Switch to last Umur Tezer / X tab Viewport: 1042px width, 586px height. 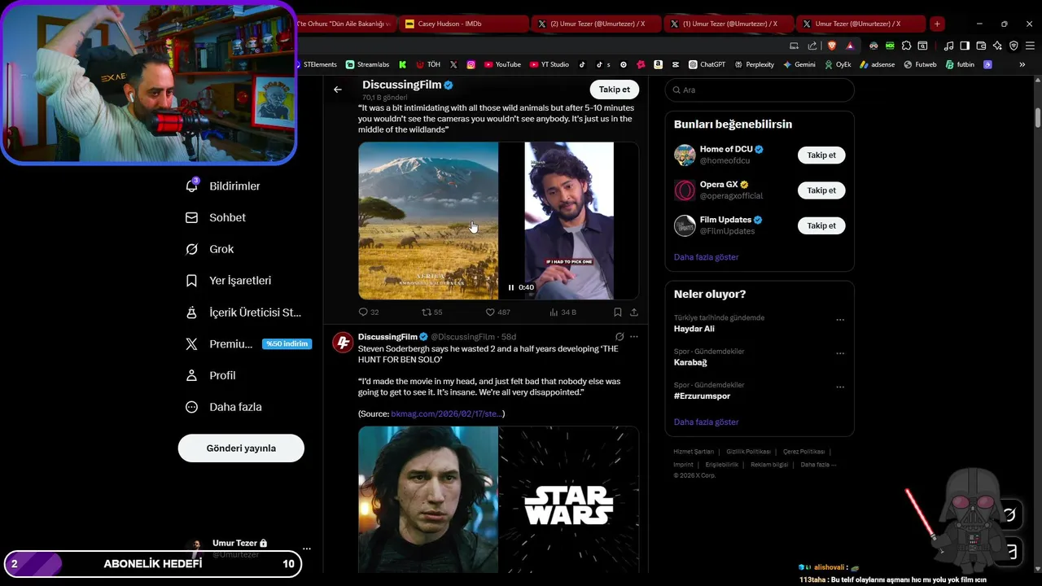[x=860, y=24]
